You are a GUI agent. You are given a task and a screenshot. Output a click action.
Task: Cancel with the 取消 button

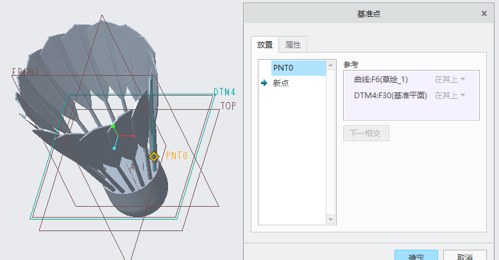click(464, 256)
